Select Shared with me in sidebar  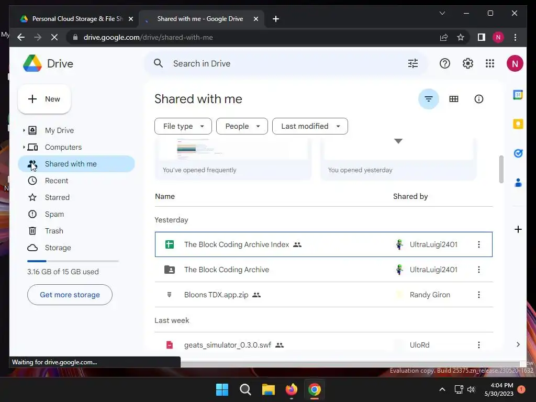[x=76, y=164]
